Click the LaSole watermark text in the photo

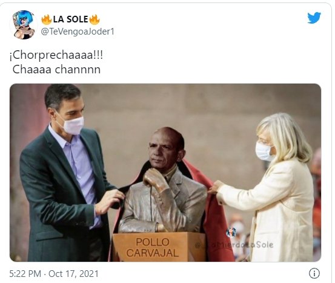(x=234, y=245)
